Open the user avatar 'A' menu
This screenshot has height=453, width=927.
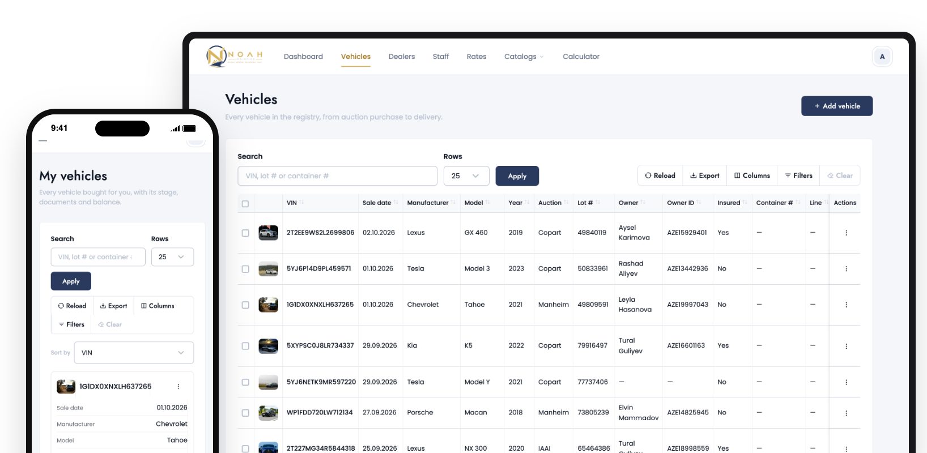tap(882, 57)
